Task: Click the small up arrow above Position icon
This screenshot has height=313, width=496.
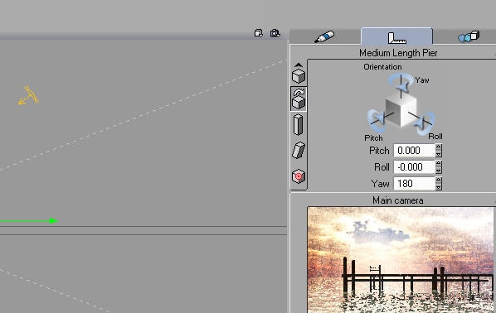Action: [x=299, y=65]
